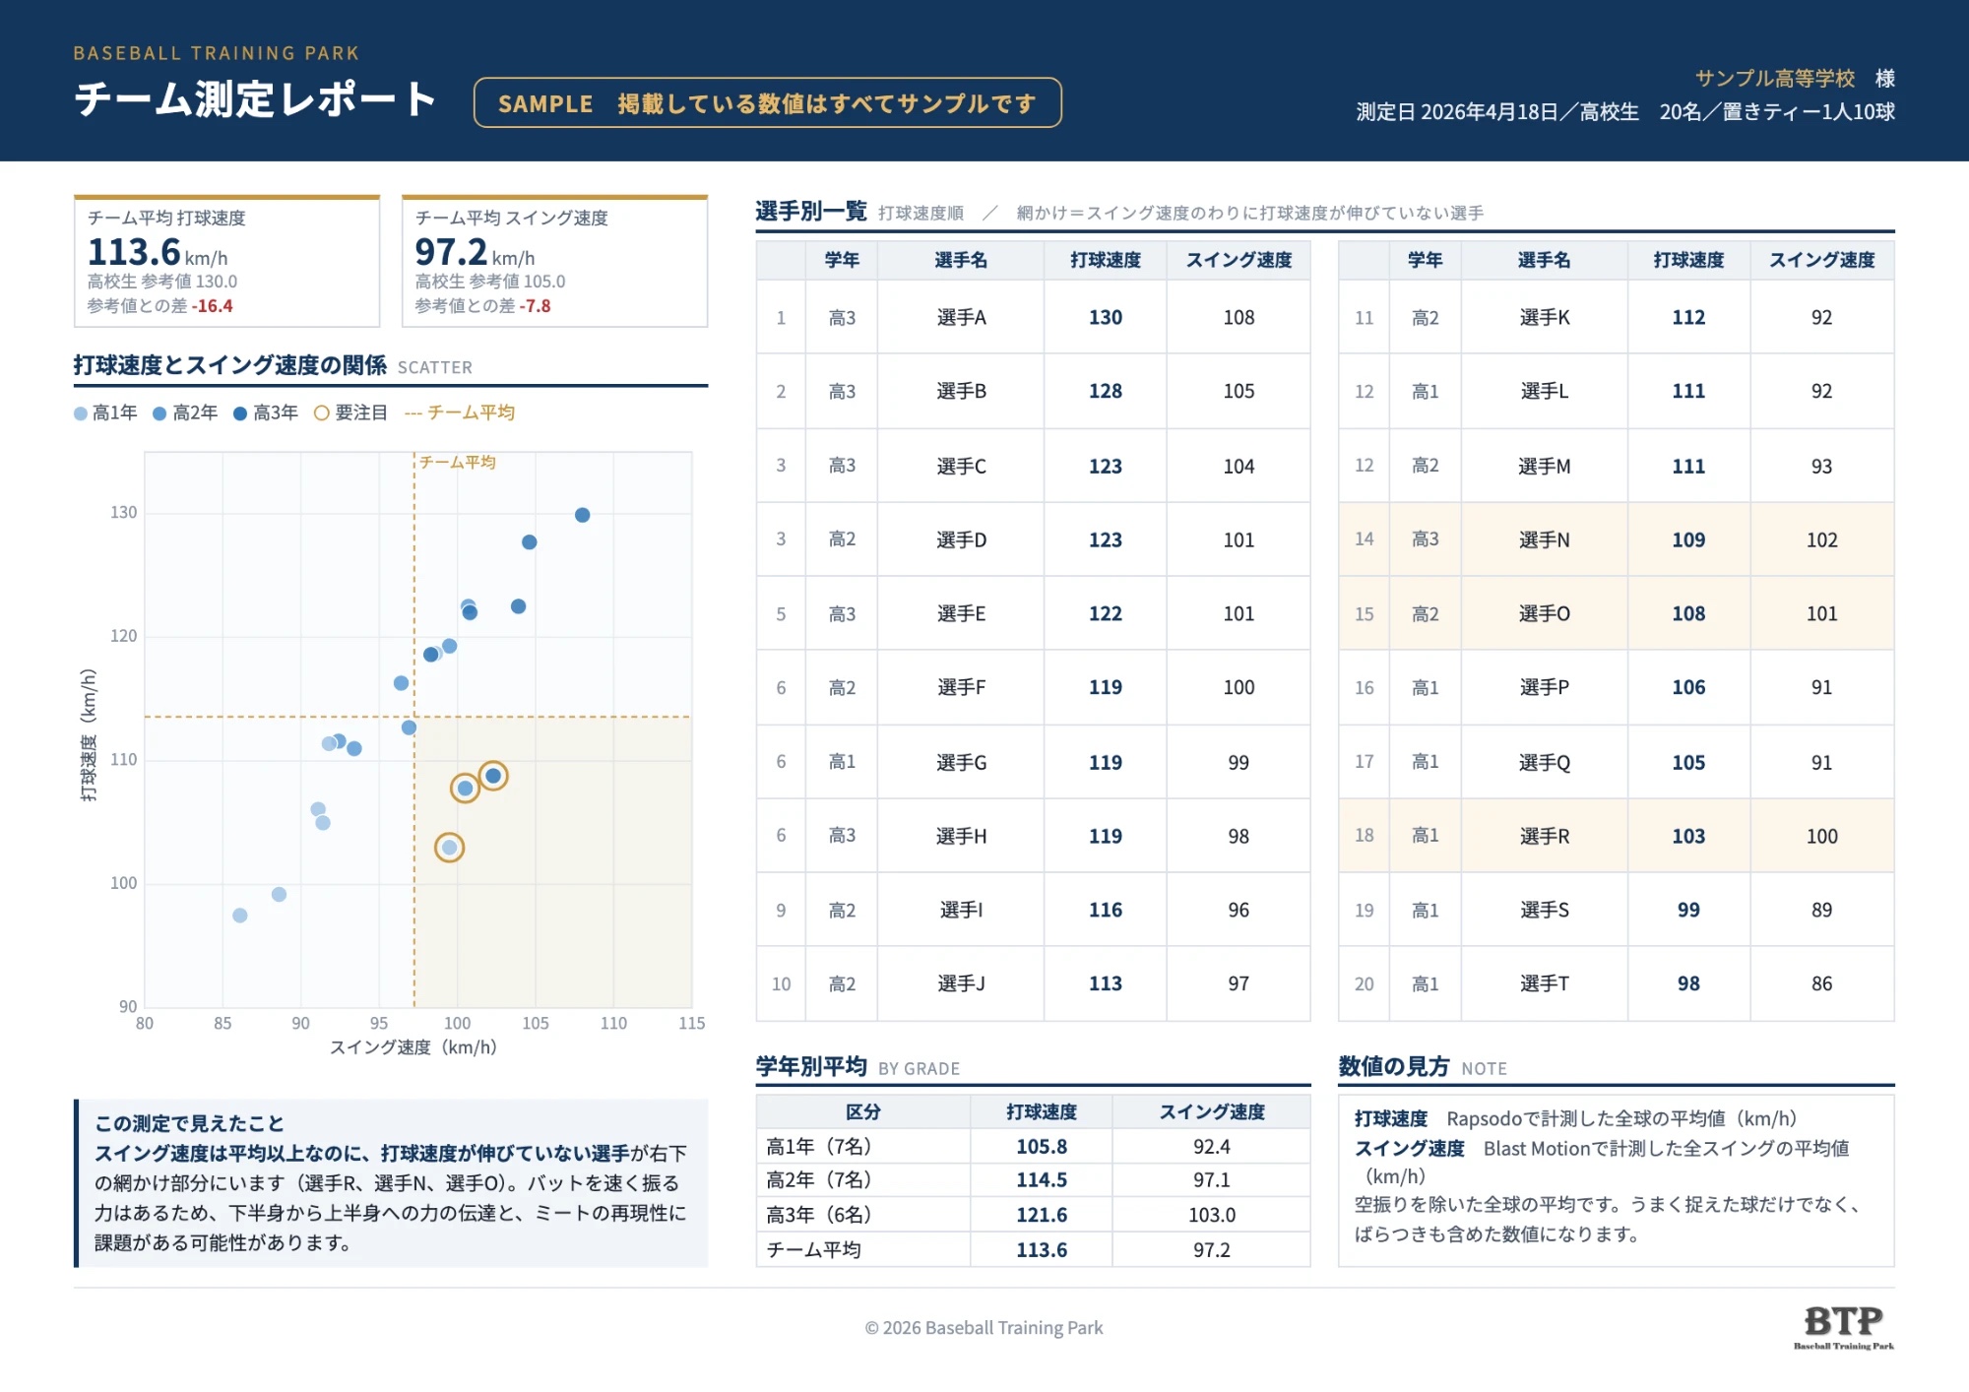This screenshot has width=1969, height=1392.
Task: Click the lowest ringed 要注目 scatter point
Action: [x=449, y=848]
